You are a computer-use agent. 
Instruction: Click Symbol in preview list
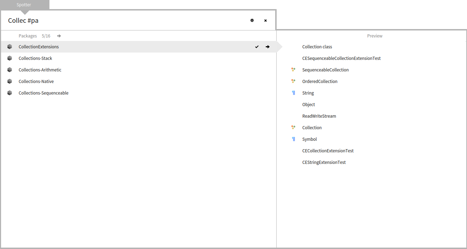pyautogui.click(x=309, y=139)
